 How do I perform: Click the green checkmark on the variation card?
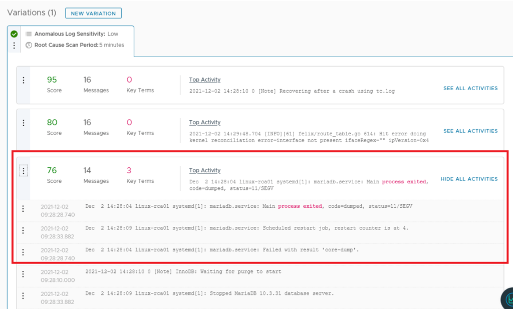14,34
